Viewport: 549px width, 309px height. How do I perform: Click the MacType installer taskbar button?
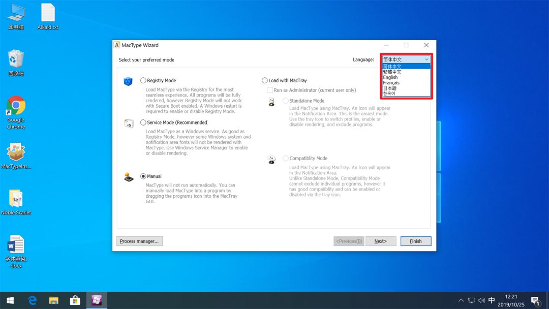pos(97,300)
